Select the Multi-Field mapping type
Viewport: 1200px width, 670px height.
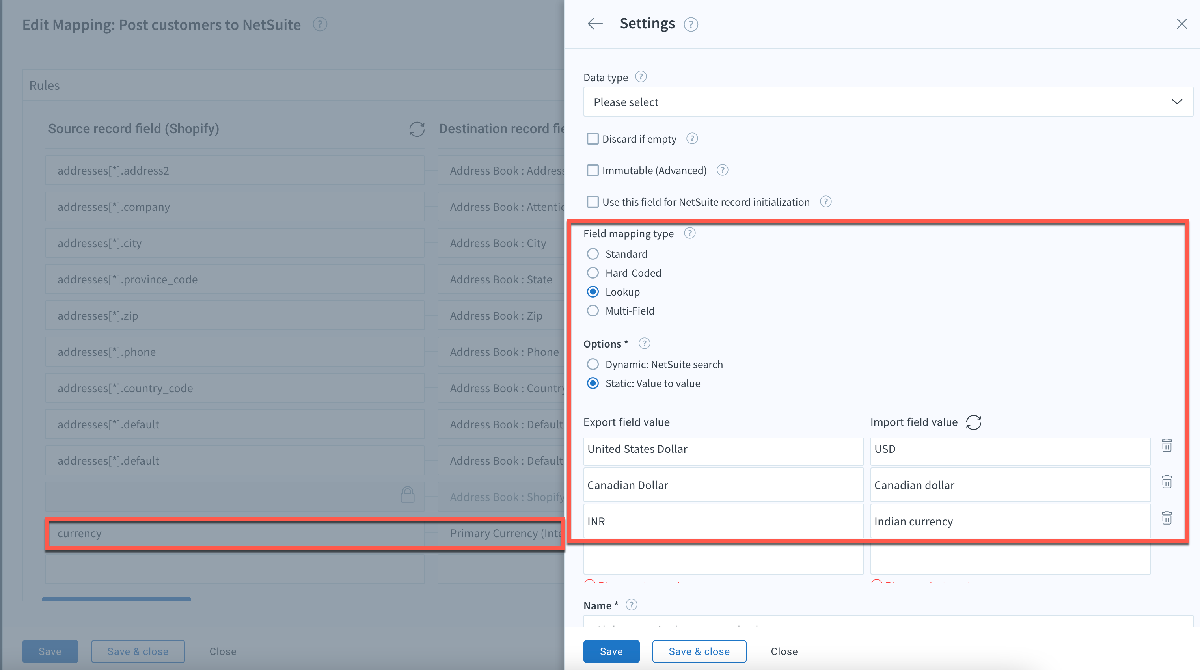point(593,311)
